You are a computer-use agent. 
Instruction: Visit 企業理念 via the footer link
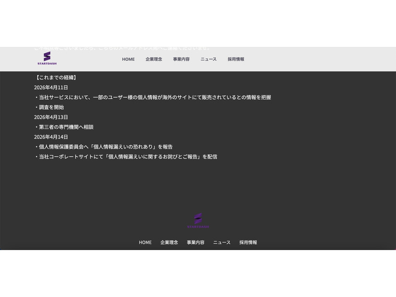(x=169, y=242)
